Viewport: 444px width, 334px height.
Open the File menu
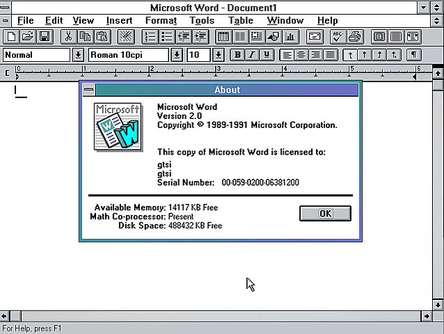tap(26, 21)
